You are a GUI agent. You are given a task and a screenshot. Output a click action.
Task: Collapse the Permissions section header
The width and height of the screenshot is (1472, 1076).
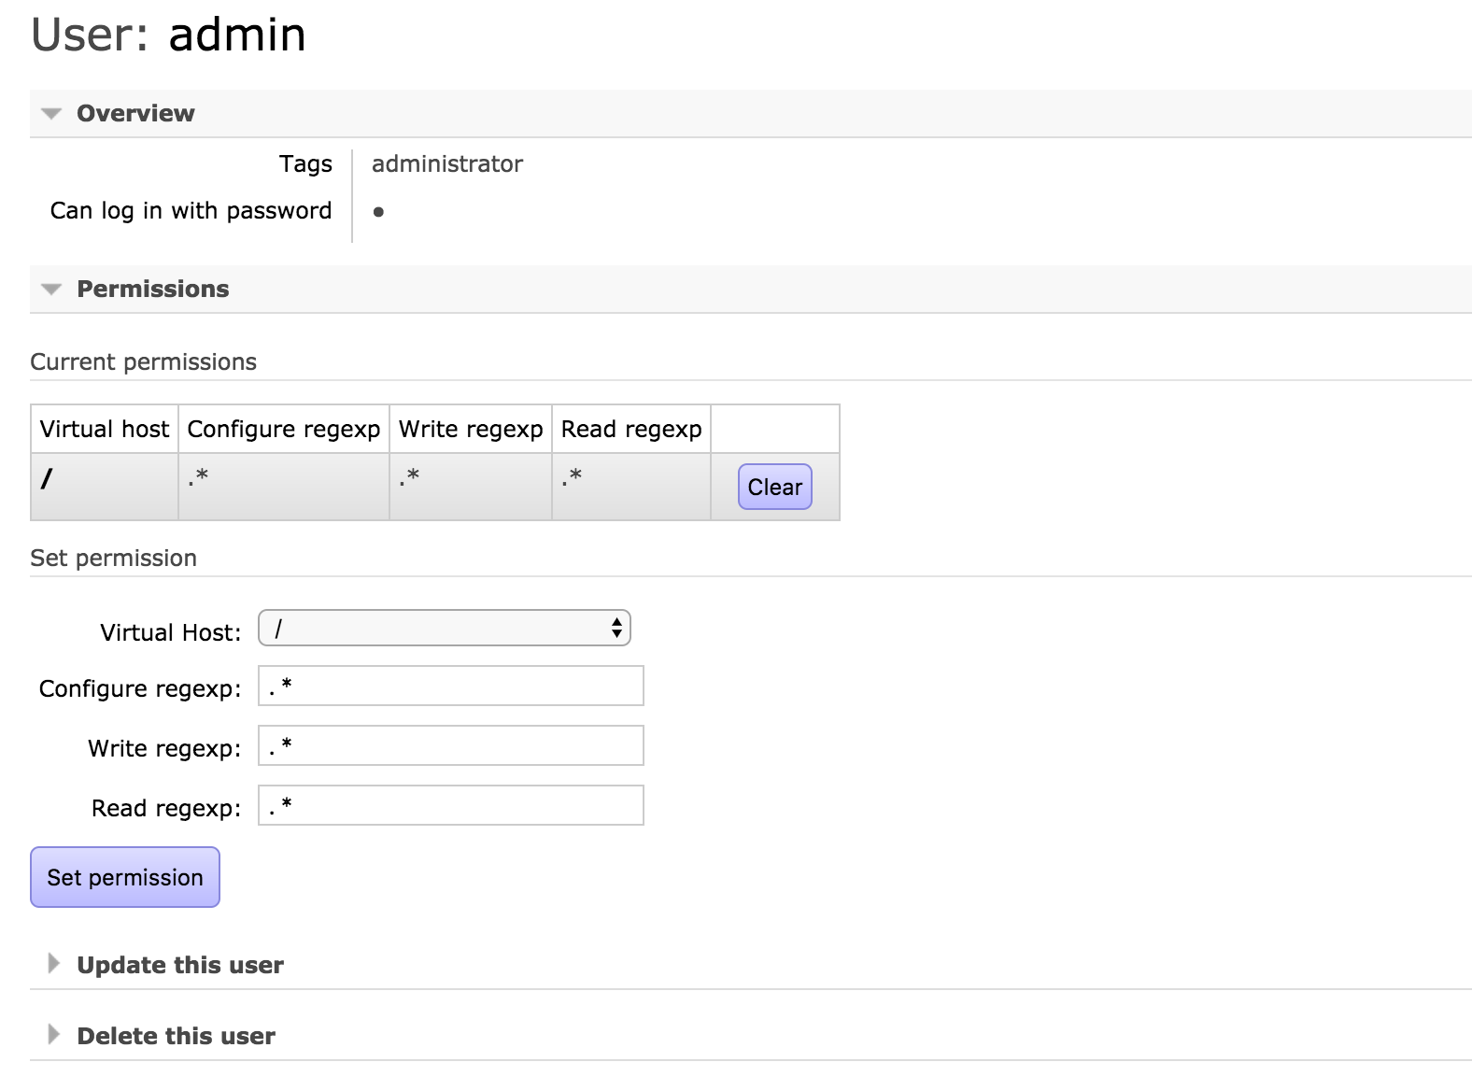tap(152, 290)
